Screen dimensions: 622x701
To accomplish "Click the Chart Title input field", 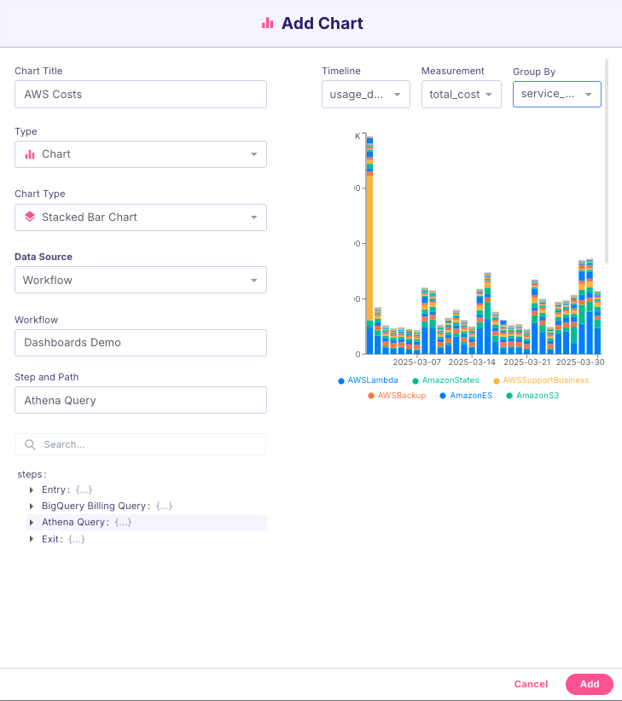I will (x=140, y=94).
